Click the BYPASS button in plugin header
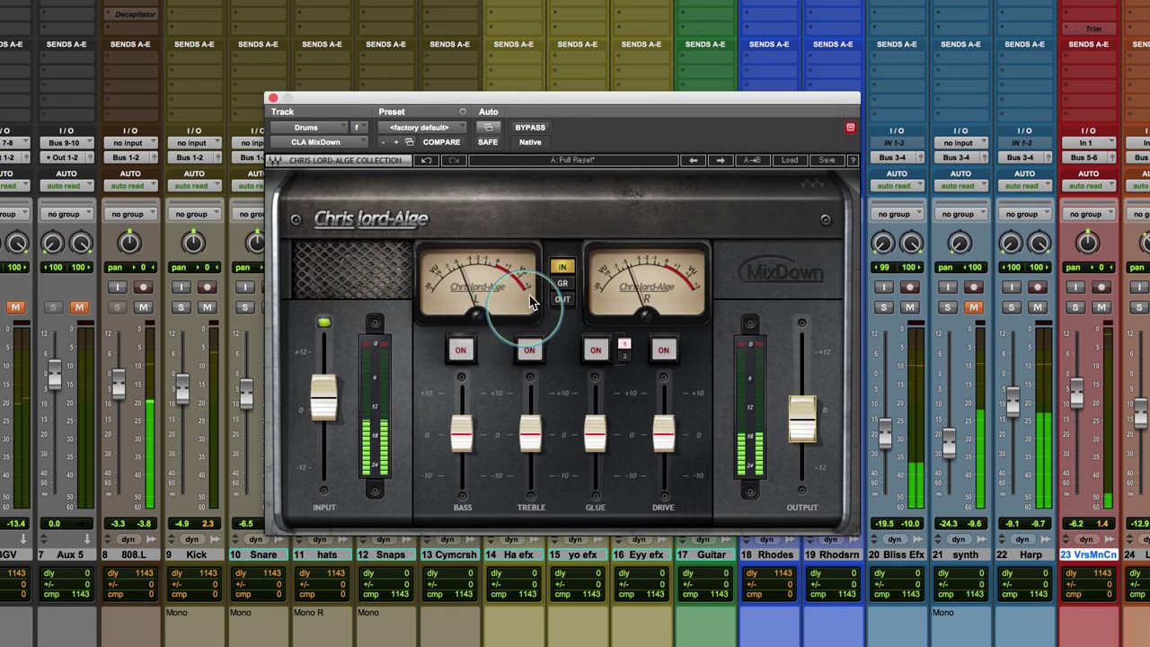Viewport: 1150px width, 647px height. point(530,128)
